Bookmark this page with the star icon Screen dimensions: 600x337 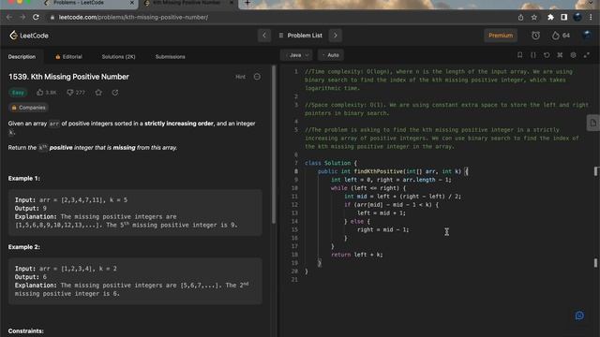[x=534, y=17]
